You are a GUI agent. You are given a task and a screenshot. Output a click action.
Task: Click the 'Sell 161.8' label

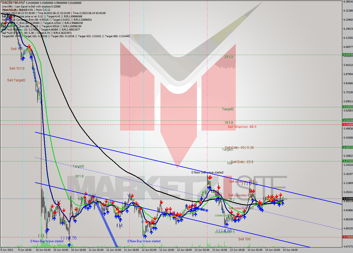pos(17,68)
